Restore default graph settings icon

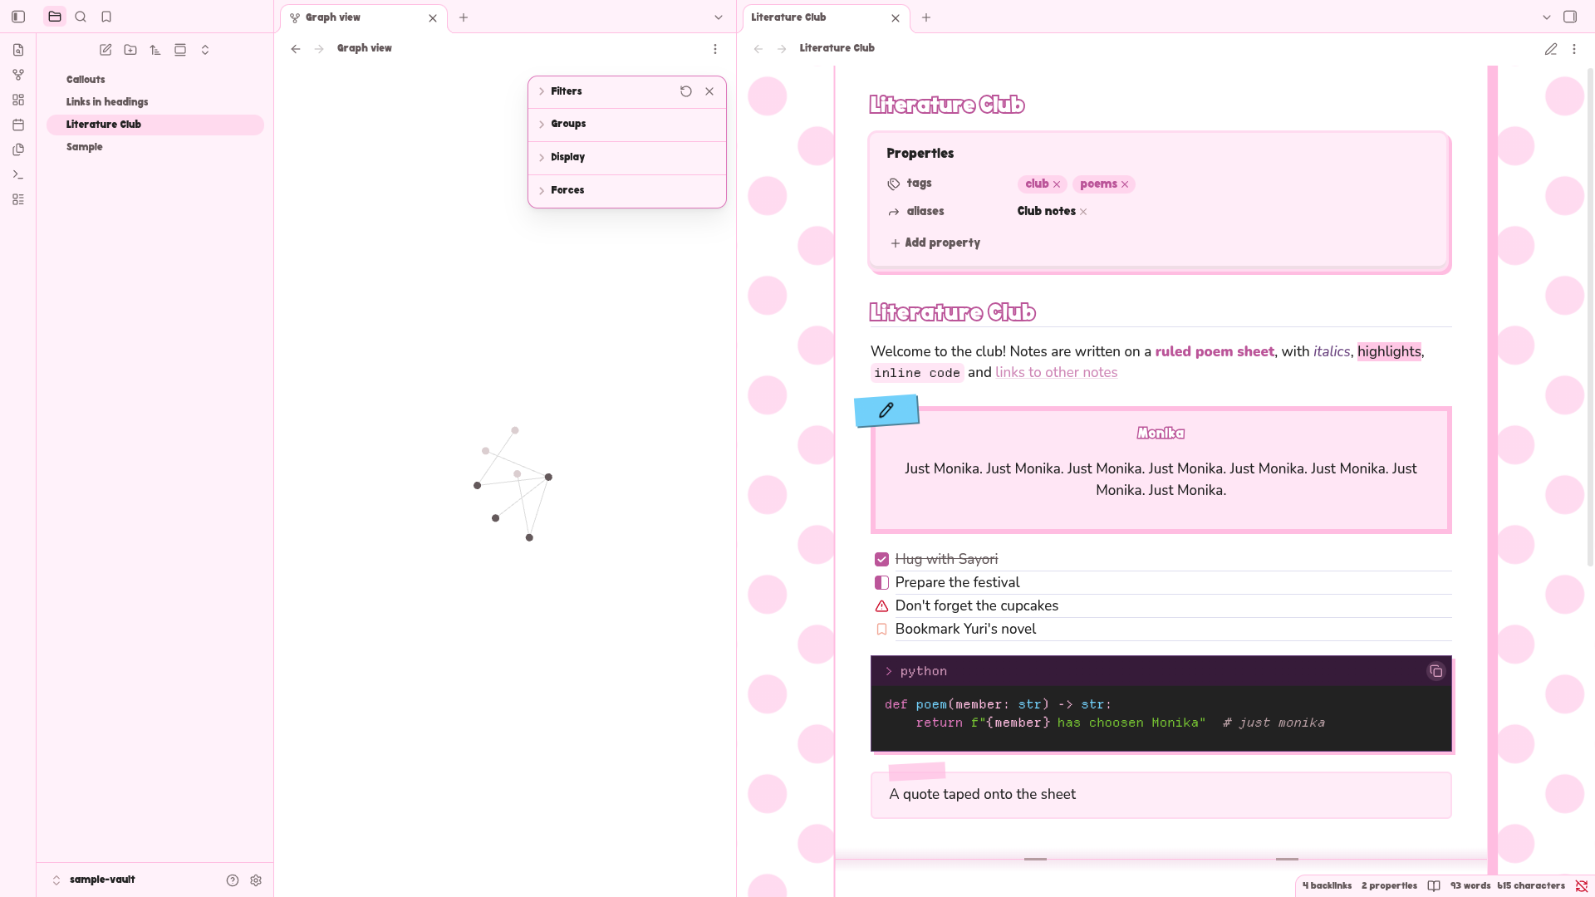coord(686,91)
